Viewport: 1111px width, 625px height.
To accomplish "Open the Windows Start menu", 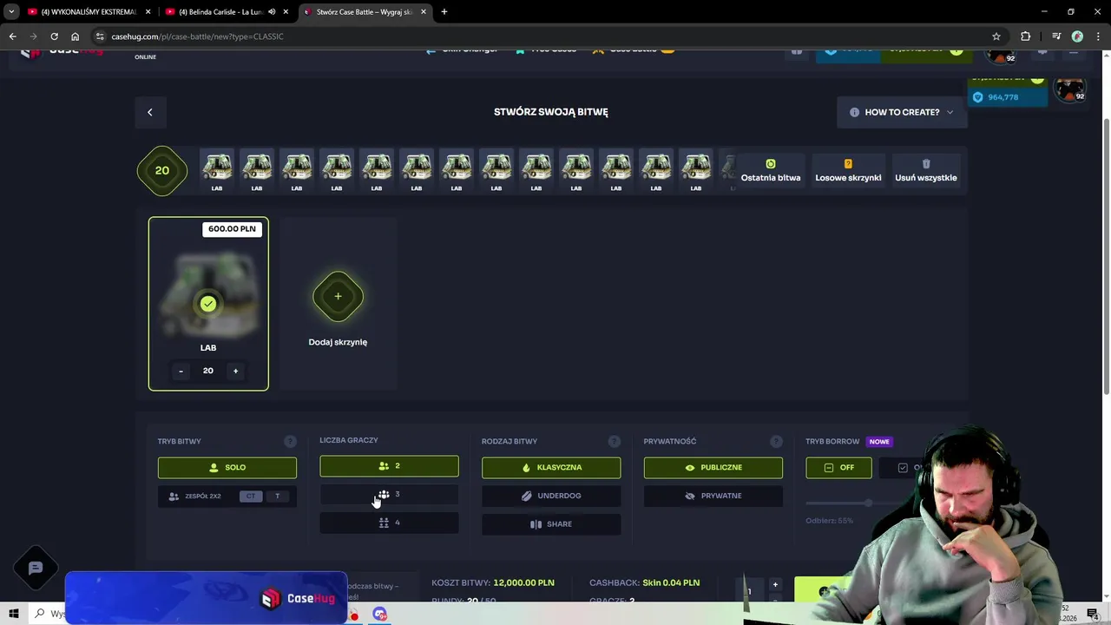I will [14, 614].
